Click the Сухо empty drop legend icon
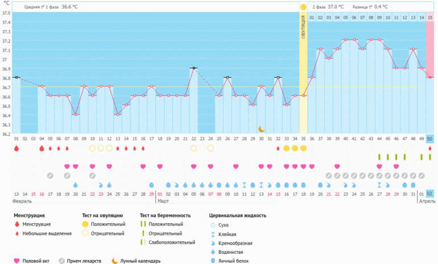The height and width of the screenshot is (264, 438). pos(213,225)
